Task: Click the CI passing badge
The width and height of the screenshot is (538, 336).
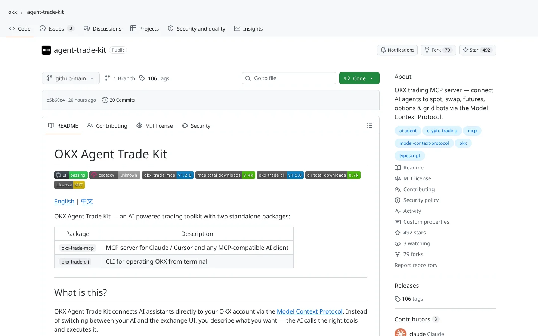Action: point(71,175)
